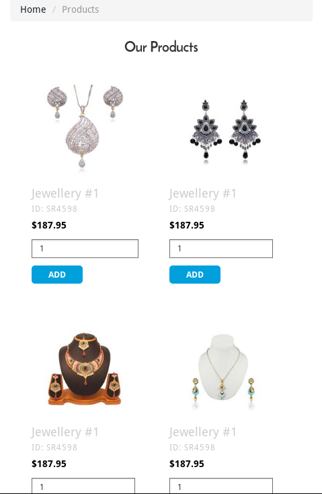Open Jewellery #1 title under blue pendant
This screenshot has width=322, height=494.
(202, 432)
